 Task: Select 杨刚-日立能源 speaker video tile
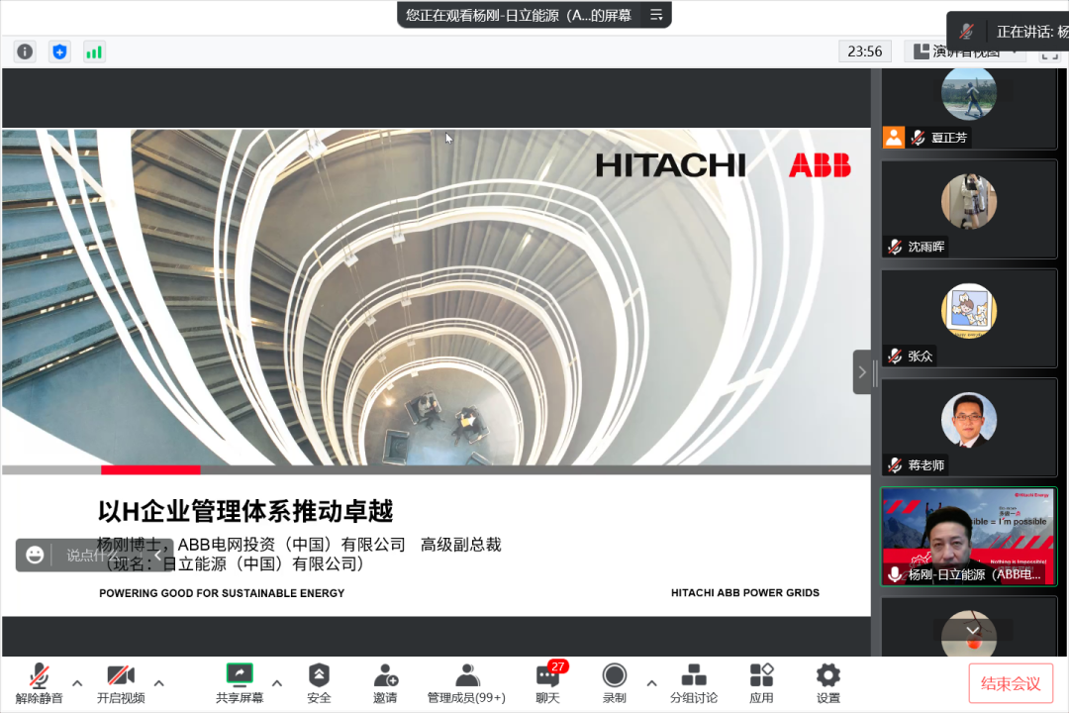pos(969,537)
